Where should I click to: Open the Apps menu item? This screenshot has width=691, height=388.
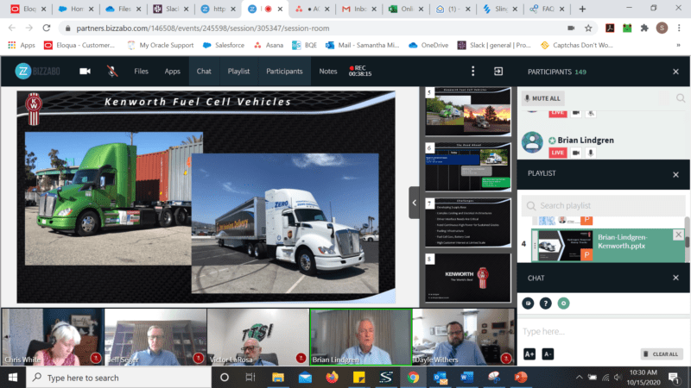click(172, 72)
